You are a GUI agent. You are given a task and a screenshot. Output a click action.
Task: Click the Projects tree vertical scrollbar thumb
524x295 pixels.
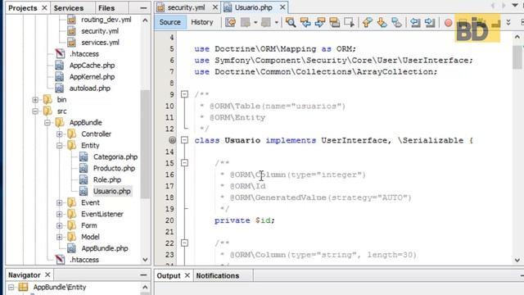(145, 144)
